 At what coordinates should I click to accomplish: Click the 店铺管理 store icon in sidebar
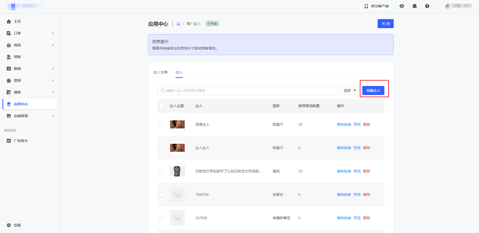tap(9, 116)
